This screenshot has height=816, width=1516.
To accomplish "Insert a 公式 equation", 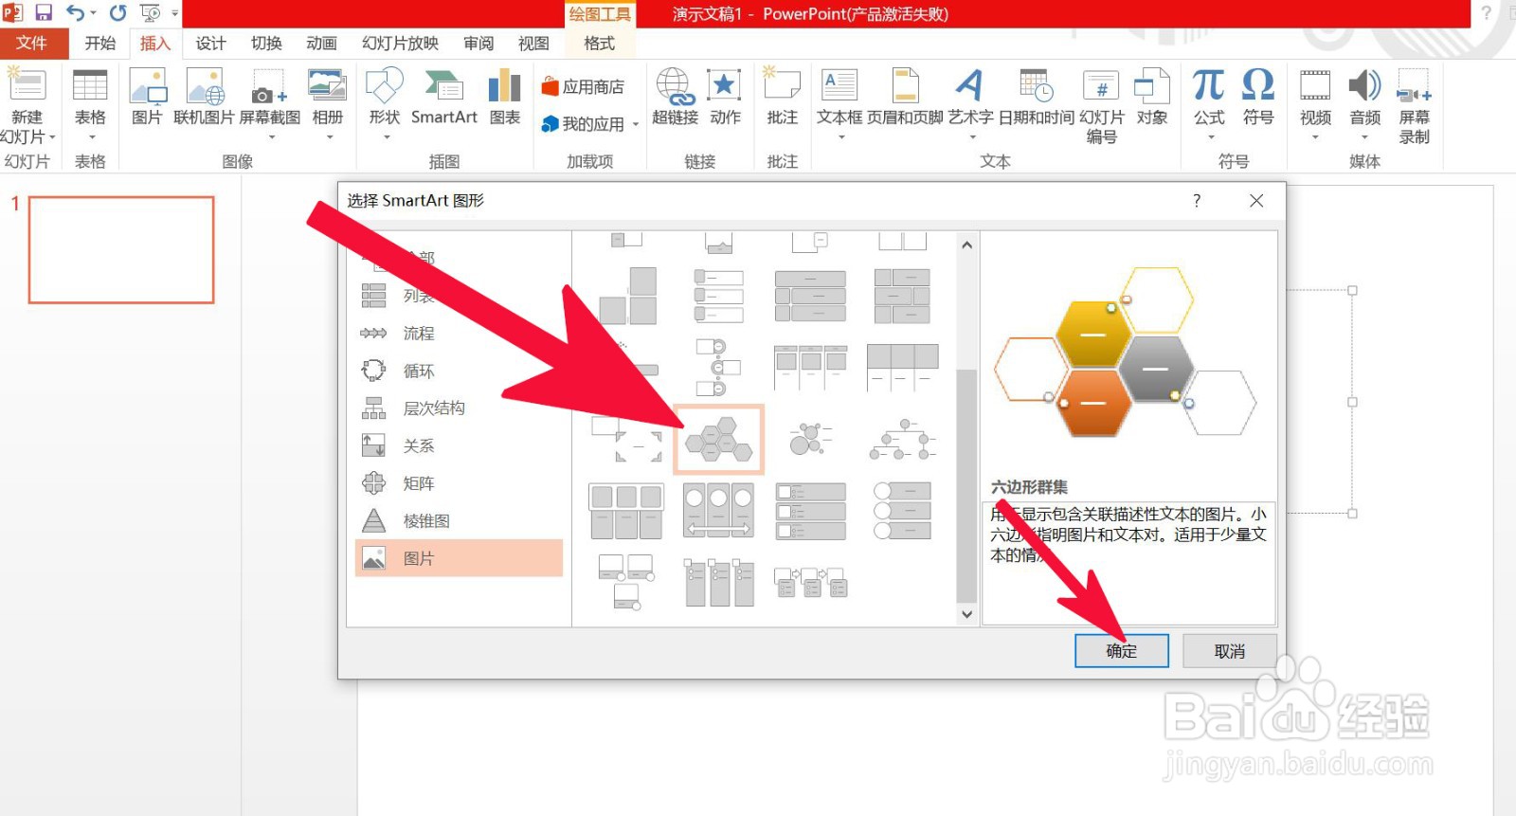I will pos(1209,102).
